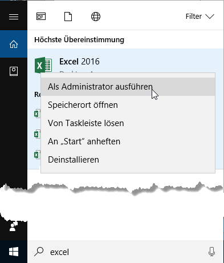Click the Feedback person icon in sidebar

(13, 226)
